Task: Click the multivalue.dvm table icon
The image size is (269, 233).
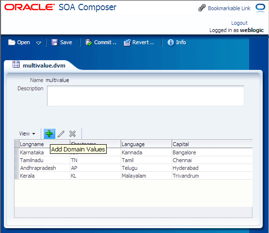Action: pyautogui.click(x=16, y=64)
